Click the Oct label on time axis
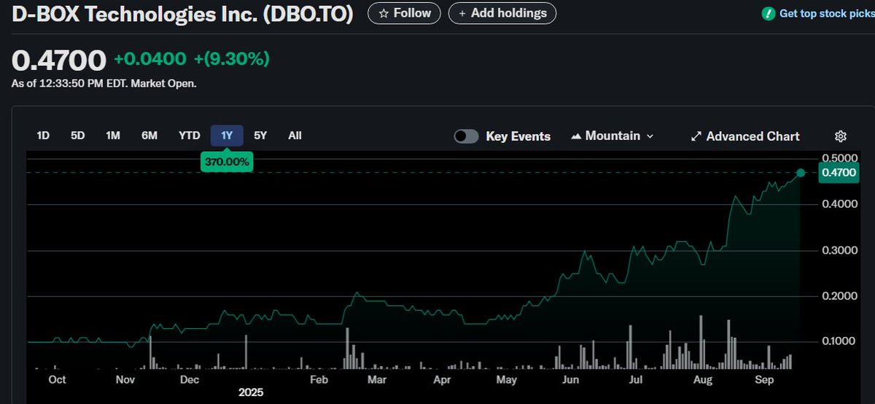 (x=57, y=380)
